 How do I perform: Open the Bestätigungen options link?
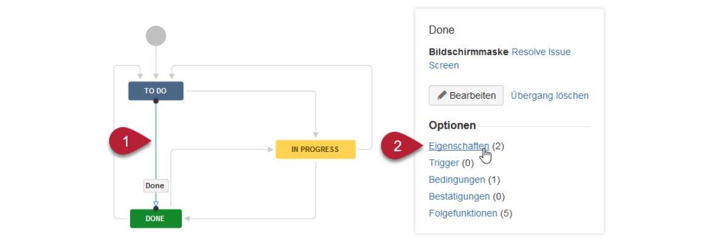[x=459, y=196]
